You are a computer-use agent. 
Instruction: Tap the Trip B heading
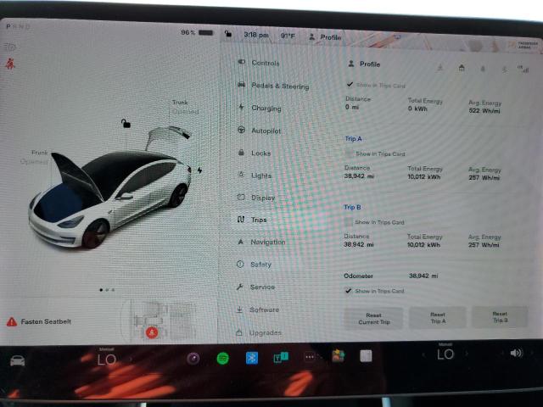click(x=352, y=207)
